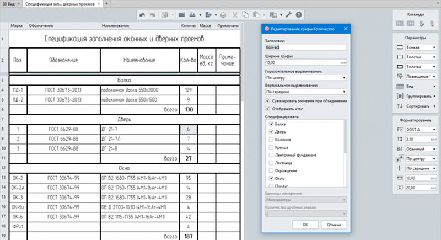
Task: Print the specification with printer icon
Action: click(223, 15)
